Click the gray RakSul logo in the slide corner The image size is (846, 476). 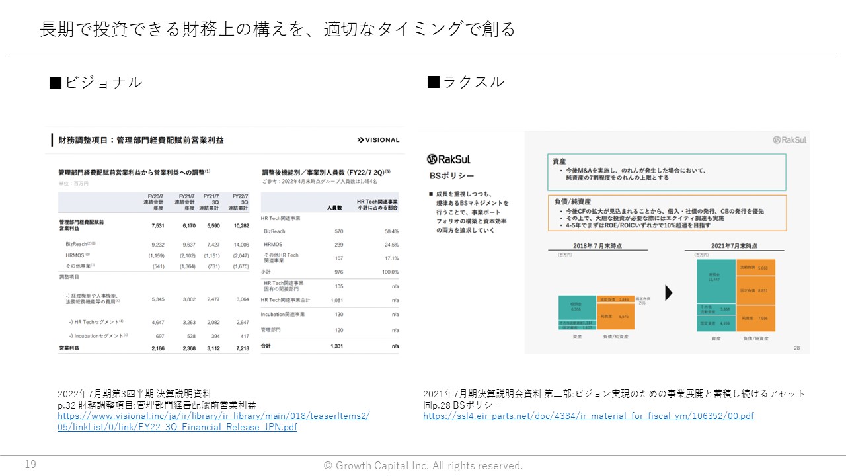(790, 139)
